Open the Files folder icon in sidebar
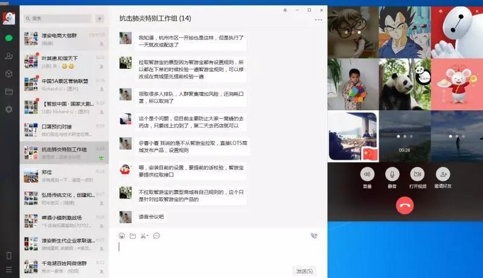Viewport: 483px width, 278px height. (9, 91)
